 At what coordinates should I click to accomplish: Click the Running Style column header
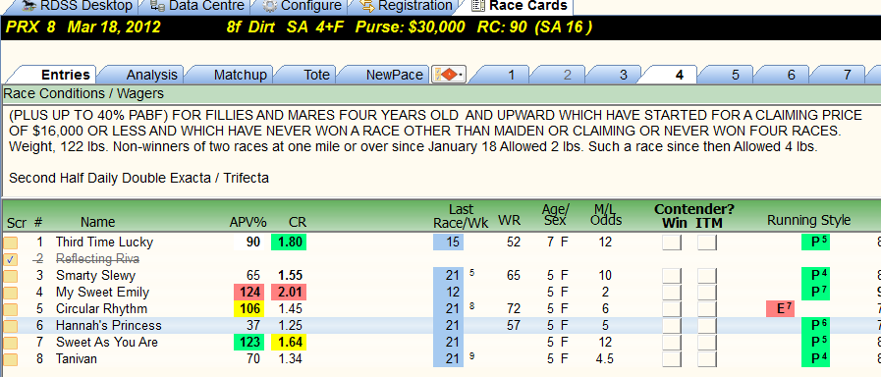coord(808,220)
